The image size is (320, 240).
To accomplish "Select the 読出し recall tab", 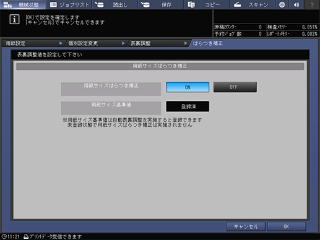I will pyautogui.click(x=115, y=4).
